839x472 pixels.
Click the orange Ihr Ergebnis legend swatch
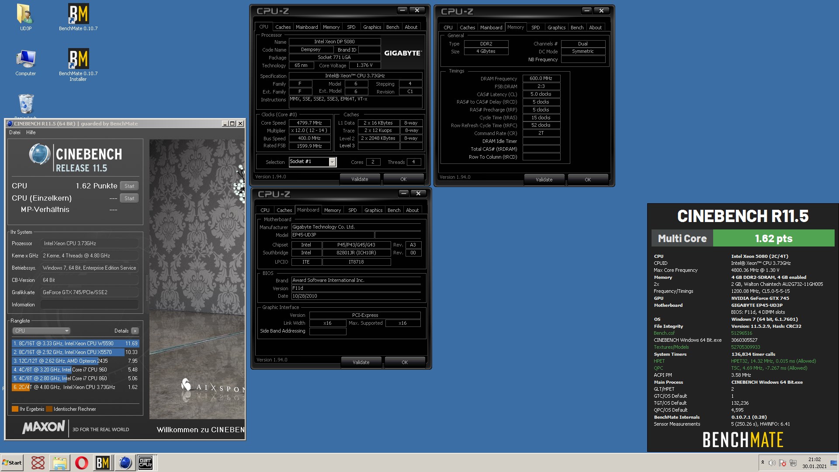coord(15,409)
